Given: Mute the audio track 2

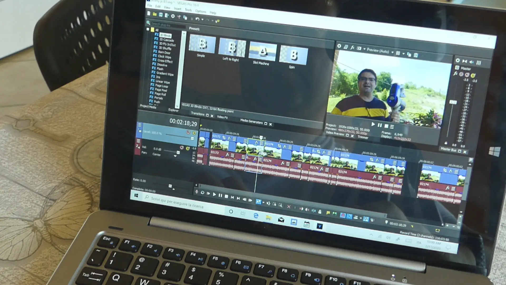Looking at the screenshot, I should pos(182,148).
